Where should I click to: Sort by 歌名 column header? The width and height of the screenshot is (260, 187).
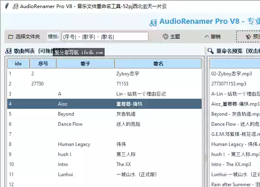pyautogui.click(x=158, y=63)
